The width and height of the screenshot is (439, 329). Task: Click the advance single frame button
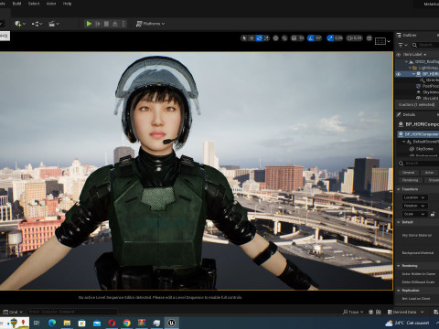pyautogui.click(x=98, y=24)
